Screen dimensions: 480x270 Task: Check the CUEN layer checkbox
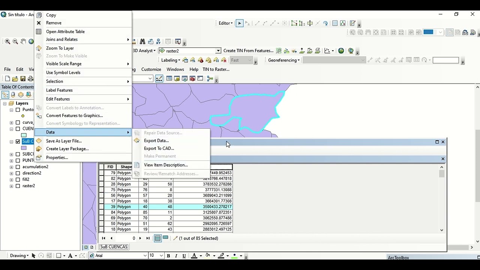pos(18,129)
